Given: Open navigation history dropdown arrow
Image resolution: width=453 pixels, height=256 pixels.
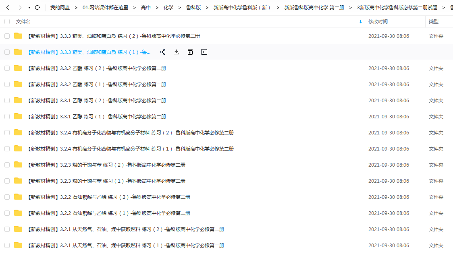Looking at the screenshot, I should coord(29,8).
